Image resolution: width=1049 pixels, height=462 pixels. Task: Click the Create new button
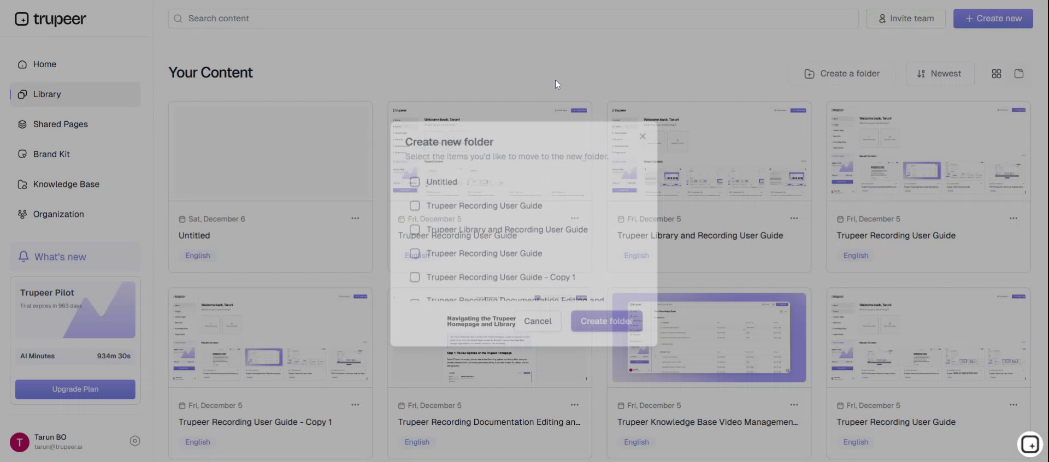[x=993, y=19]
